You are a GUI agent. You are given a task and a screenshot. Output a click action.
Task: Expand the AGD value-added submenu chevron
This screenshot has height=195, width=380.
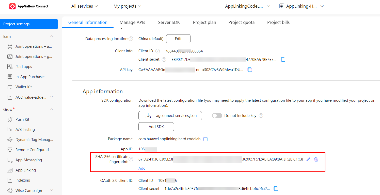point(52,97)
